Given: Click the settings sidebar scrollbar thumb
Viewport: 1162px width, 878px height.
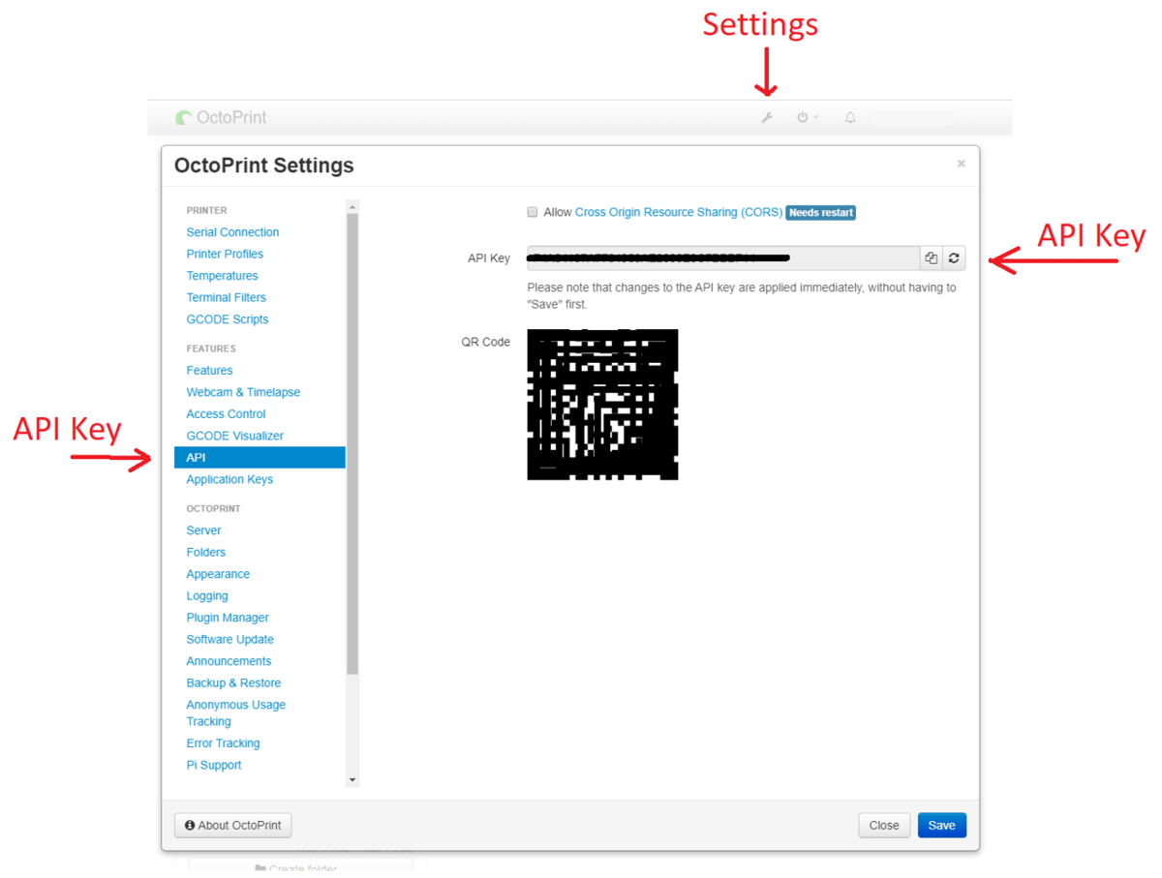Looking at the screenshot, I should click(352, 443).
